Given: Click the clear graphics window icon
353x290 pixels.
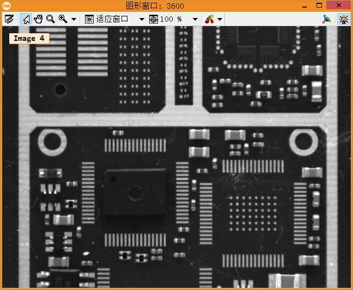Looking at the screenshot, I should pyautogui.click(x=9, y=19).
